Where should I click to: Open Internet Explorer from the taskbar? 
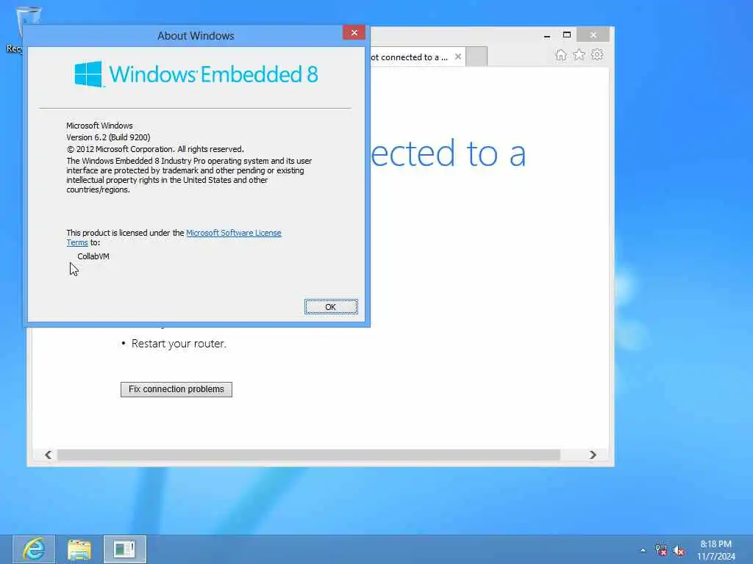point(34,549)
